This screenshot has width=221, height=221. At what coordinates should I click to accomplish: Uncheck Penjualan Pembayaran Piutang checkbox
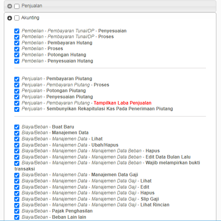tap(17, 79)
